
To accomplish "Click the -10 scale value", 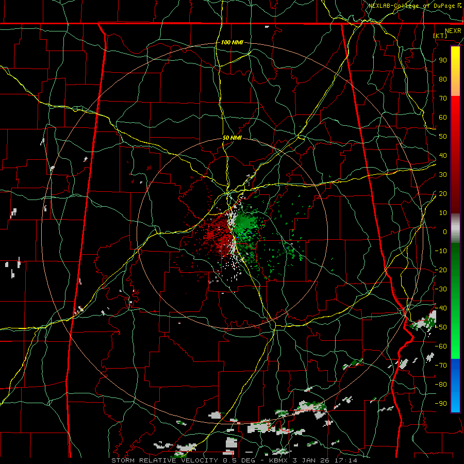I will 441,251.
